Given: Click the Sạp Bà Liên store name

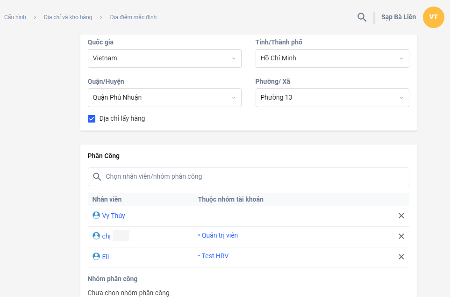Looking at the screenshot, I should point(398,17).
